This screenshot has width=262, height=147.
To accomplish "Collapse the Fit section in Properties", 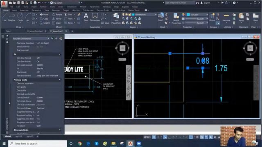I will pyautogui.click(x=59, y=54).
